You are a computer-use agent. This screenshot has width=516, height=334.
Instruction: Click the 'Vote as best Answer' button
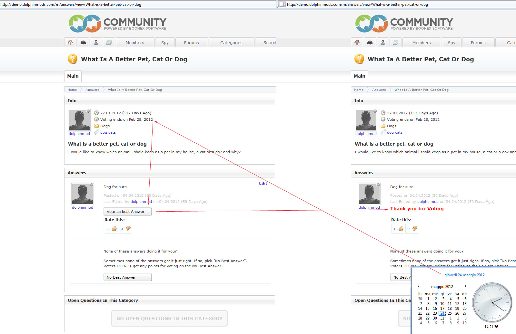[x=127, y=212]
